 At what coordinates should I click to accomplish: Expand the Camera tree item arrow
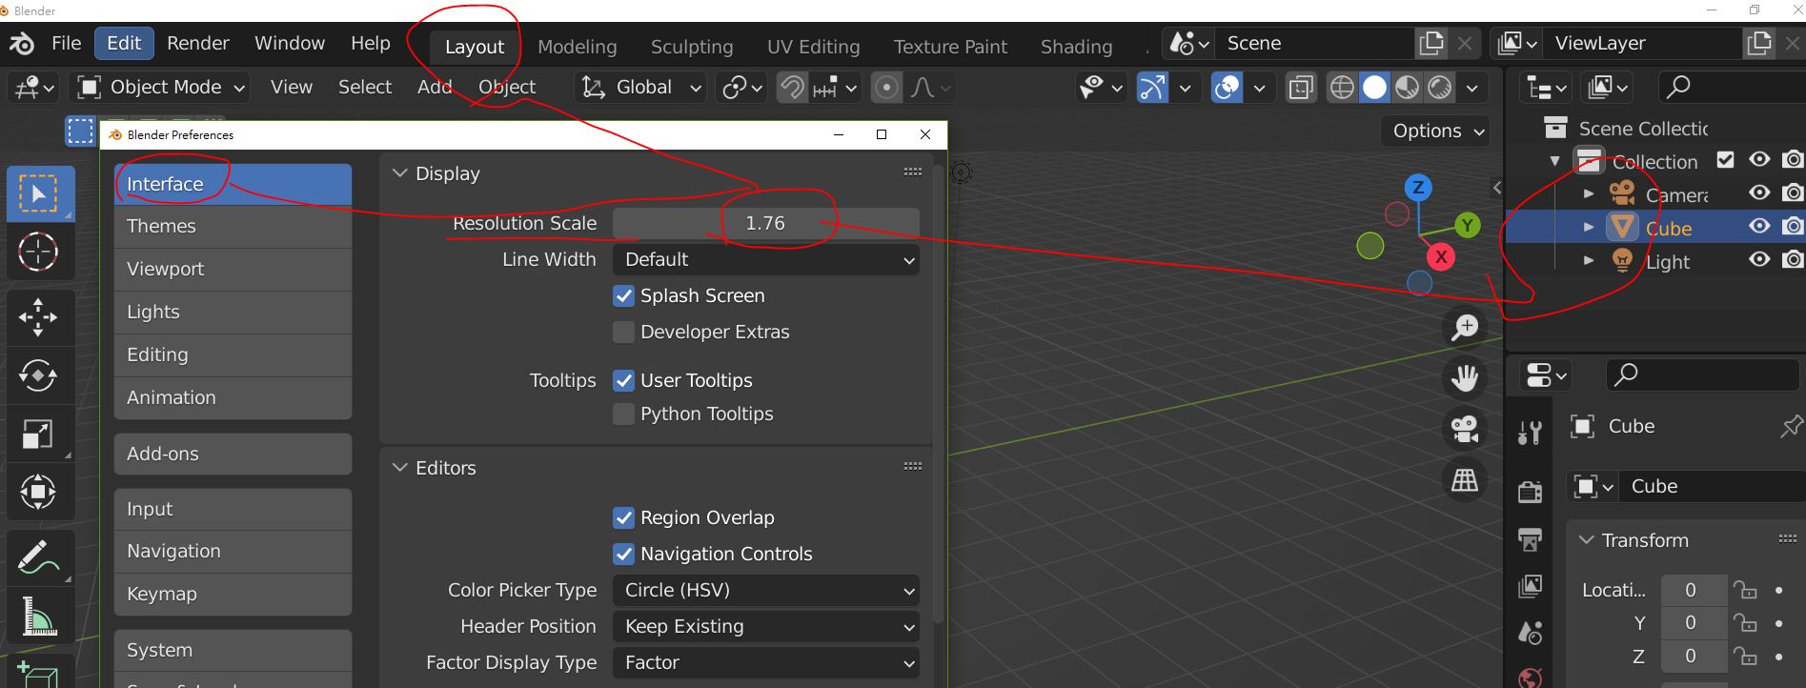(1588, 194)
